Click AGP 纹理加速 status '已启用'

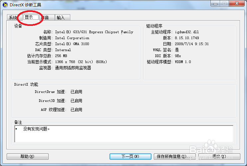pos(76,110)
